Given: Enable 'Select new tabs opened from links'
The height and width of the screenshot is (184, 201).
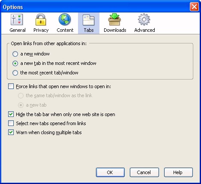Looking at the screenshot, I should (11, 123).
